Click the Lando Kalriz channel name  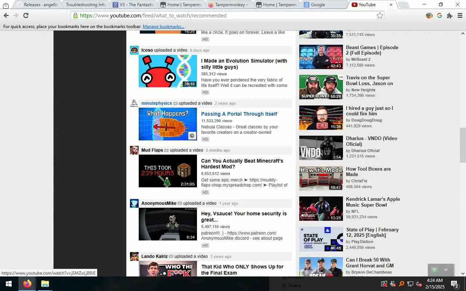tap(154, 256)
